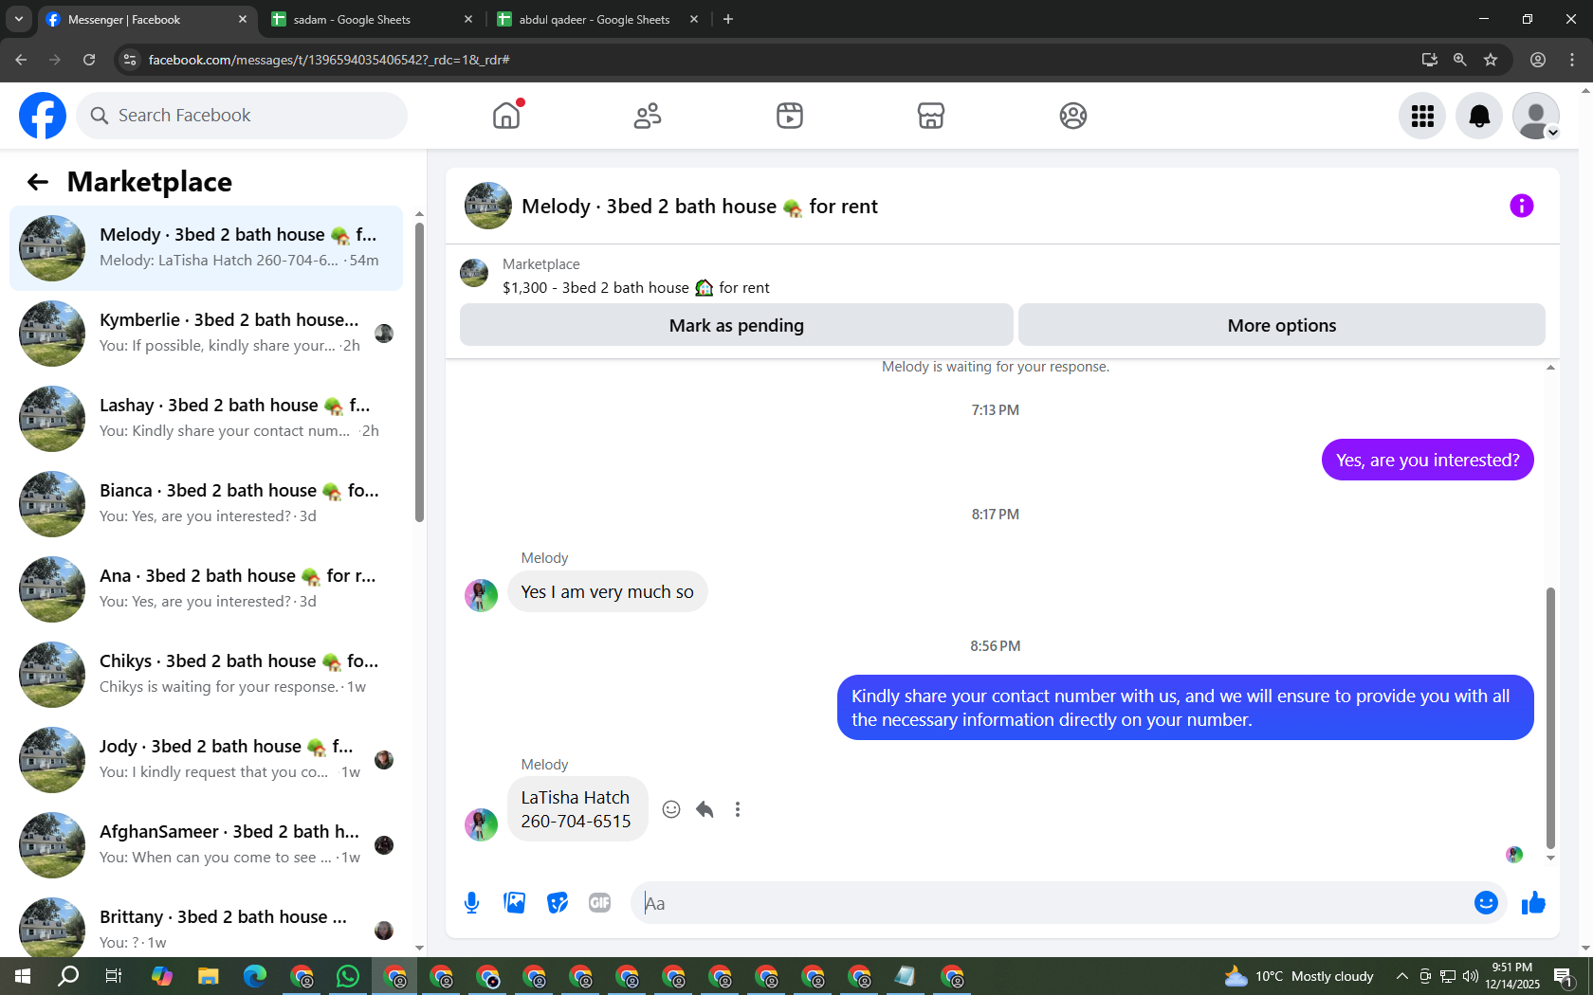This screenshot has width=1593, height=995.
Task: Reload the page
Action: [x=89, y=60]
